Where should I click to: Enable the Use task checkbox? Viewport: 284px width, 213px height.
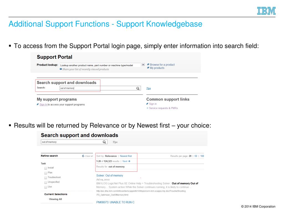coord(46,187)
